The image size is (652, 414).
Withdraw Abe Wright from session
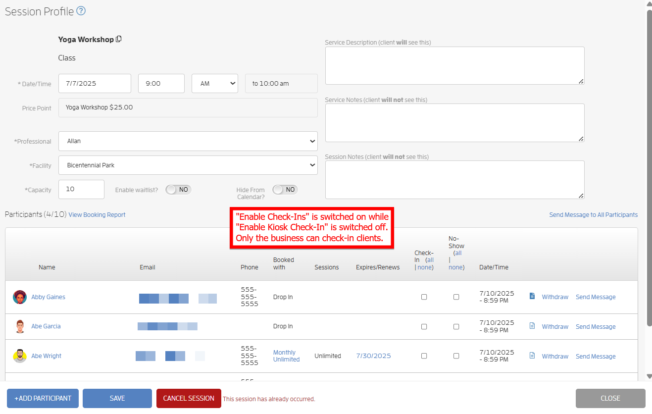pos(555,356)
